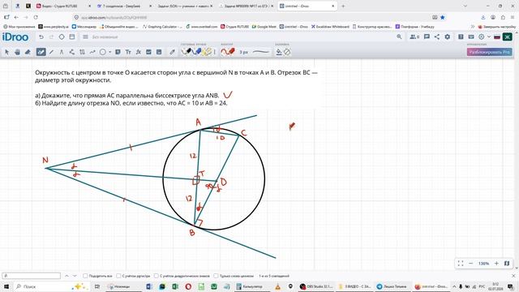This screenshot has width=519, height=292.
Task: Open a new browser tab
Action: pos(343,6)
